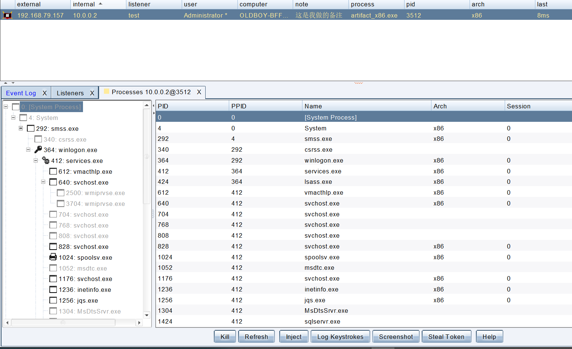Sort beacons by the internal column header
Viewport: 572px width, 349px height.
pos(98,4)
